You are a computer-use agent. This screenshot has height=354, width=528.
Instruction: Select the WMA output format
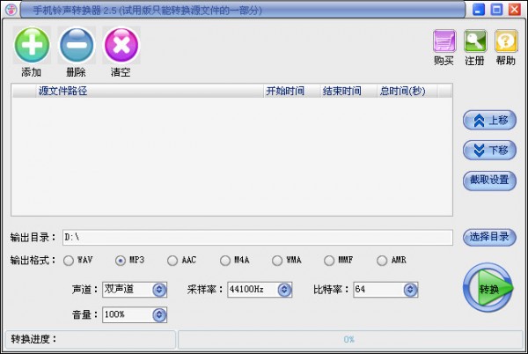click(277, 261)
